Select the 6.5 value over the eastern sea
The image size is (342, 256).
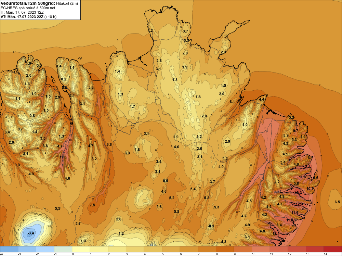(x=337, y=202)
